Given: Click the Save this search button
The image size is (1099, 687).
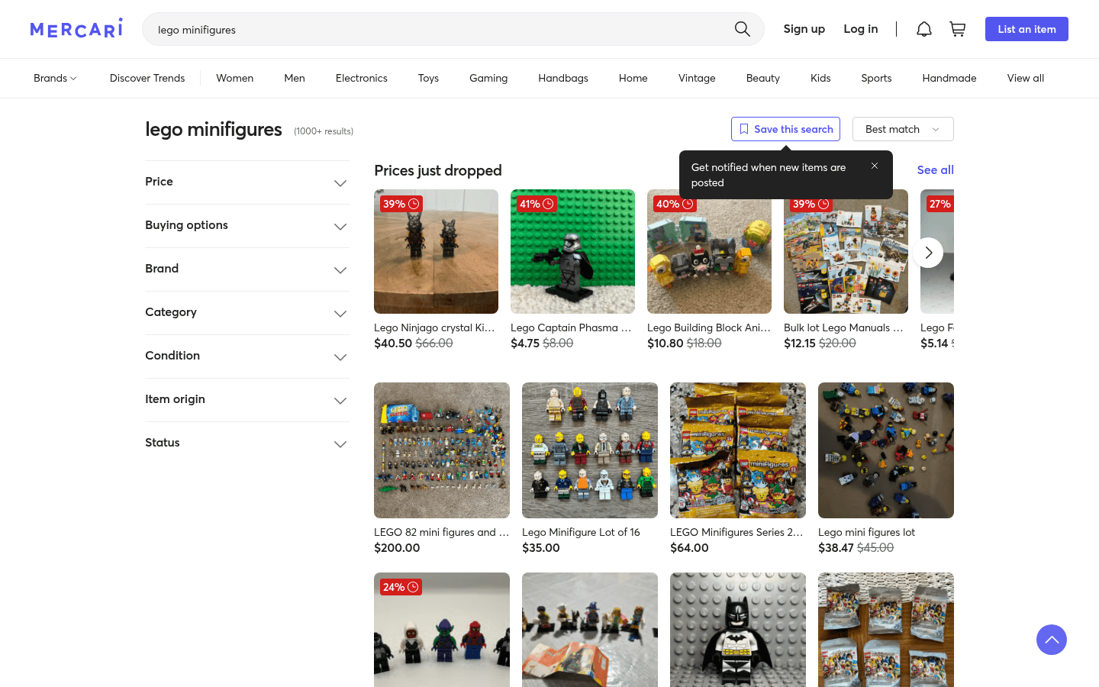Looking at the screenshot, I should click(x=785, y=129).
